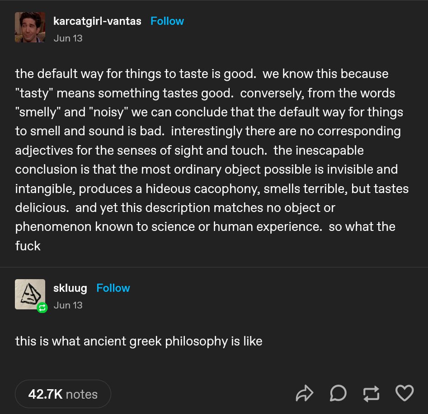Screen dimensions: 428x414
Task: Click the '42.7K' count number
Action: coord(45,394)
